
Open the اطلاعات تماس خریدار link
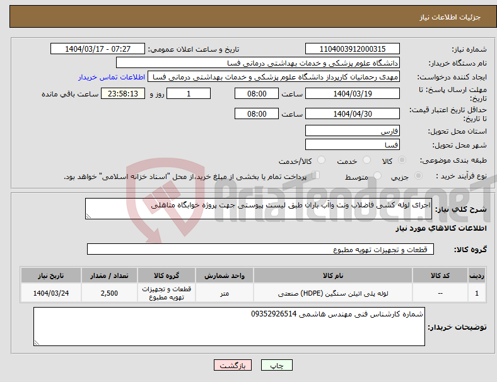112,77
